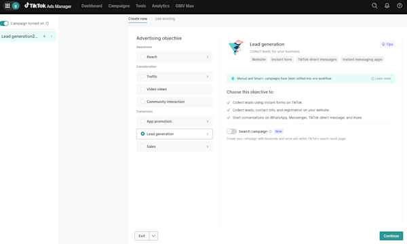Screen dimensions: 407x244
Task: Open the apps grid menu icon
Action: coord(7,5)
